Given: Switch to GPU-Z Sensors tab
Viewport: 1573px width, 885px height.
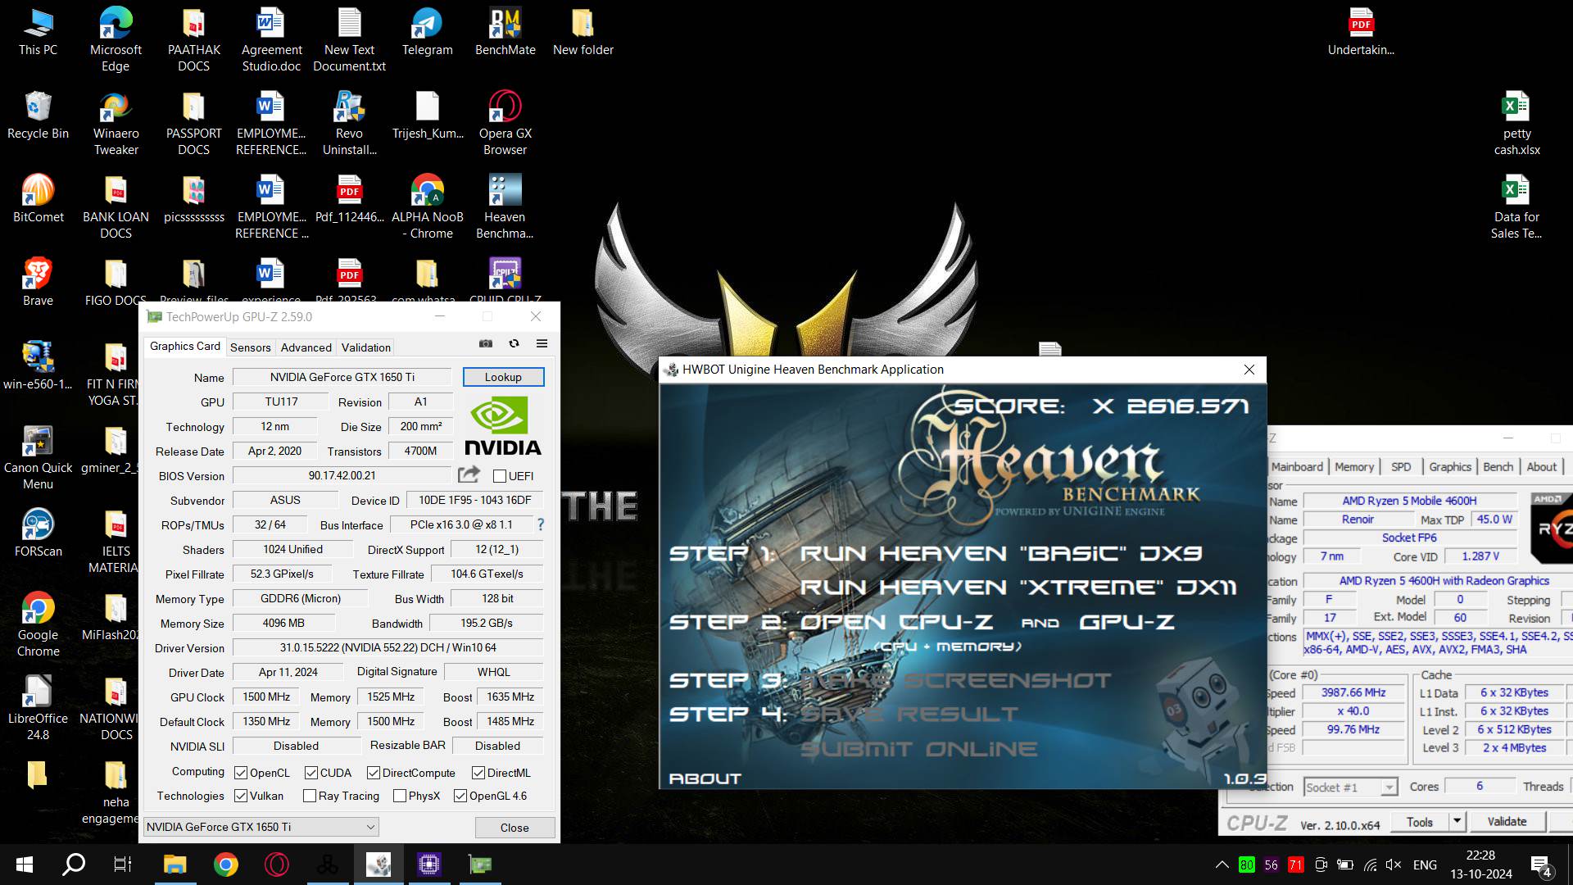Looking at the screenshot, I should pos(250,347).
